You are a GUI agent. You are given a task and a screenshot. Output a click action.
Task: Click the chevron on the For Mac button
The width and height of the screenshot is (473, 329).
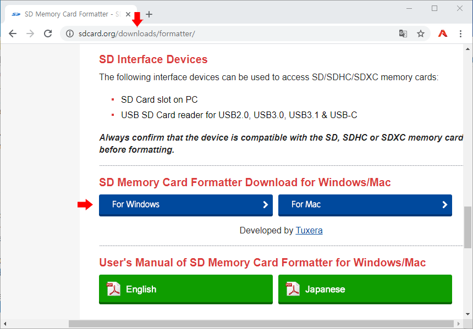pos(444,205)
